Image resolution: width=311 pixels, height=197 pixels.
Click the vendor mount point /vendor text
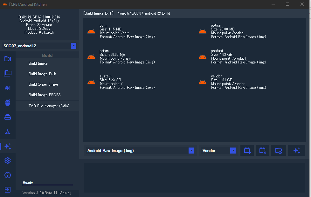coord(228,84)
